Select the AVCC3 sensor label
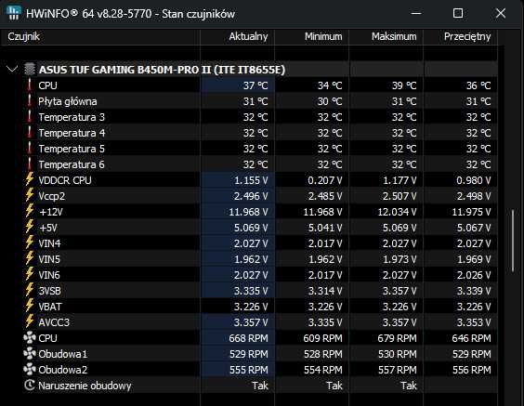 pyautogui.click(x=54, y=322)
